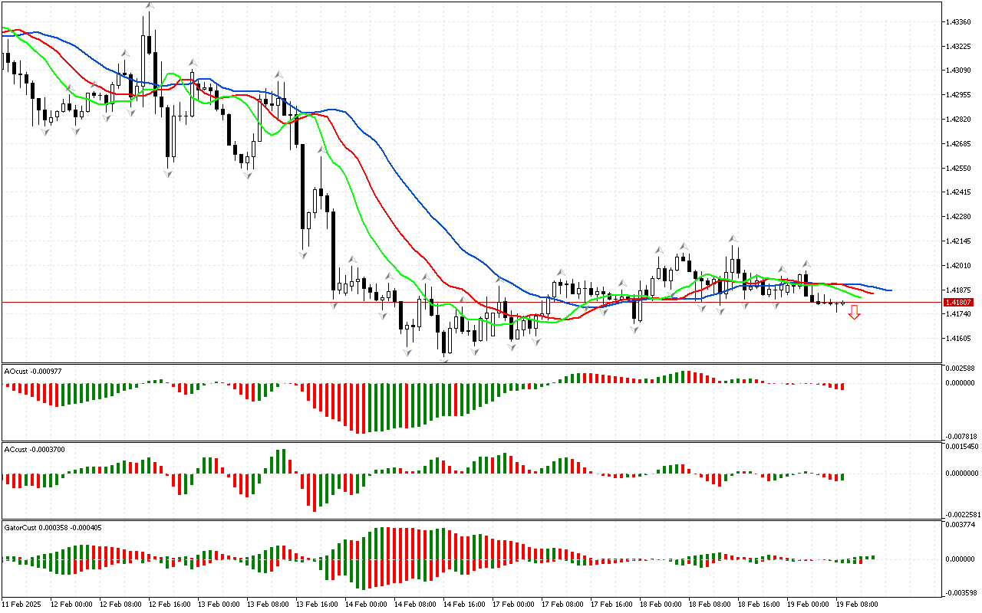Image resolution: width=982 pixels, height=613 pixels.
Task: Select the 18 Feb 08:00 time label
Action: (710, 605)
